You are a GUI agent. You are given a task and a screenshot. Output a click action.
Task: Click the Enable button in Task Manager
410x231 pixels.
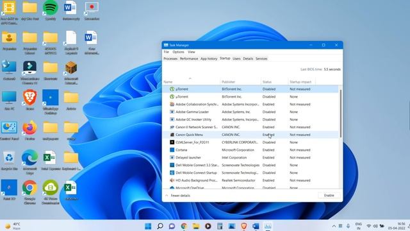329,195
